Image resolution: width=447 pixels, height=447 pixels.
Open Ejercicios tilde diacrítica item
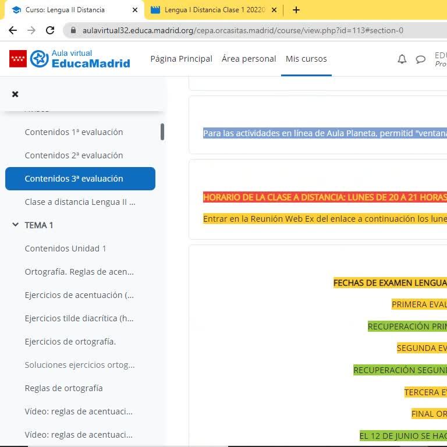tap(79, 318)
